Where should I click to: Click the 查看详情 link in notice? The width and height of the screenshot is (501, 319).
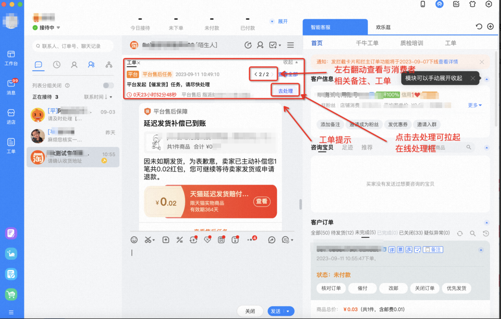pyautogui.click(x=448, y=62)
